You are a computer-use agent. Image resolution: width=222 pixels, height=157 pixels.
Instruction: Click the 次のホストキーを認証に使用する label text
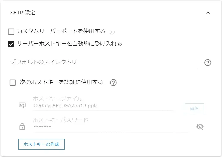pos(61,82)
